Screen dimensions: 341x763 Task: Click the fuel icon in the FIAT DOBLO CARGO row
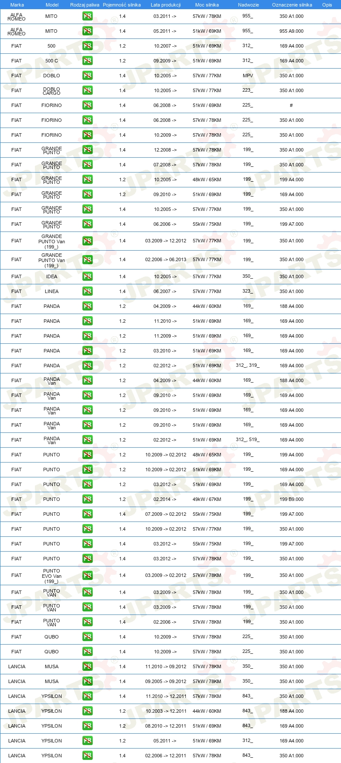(87, 90)
